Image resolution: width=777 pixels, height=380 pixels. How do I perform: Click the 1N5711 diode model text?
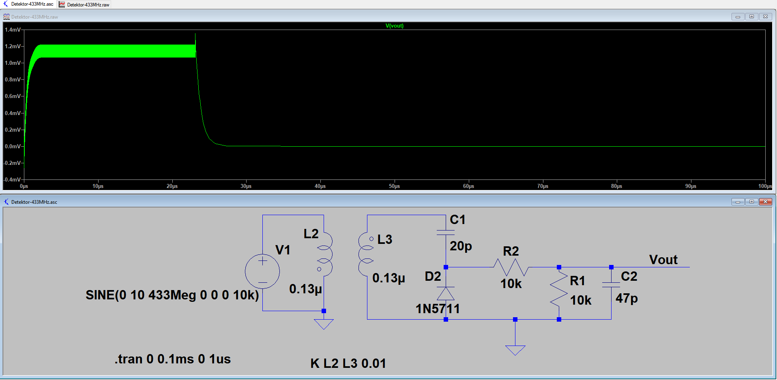click(438, 309)
